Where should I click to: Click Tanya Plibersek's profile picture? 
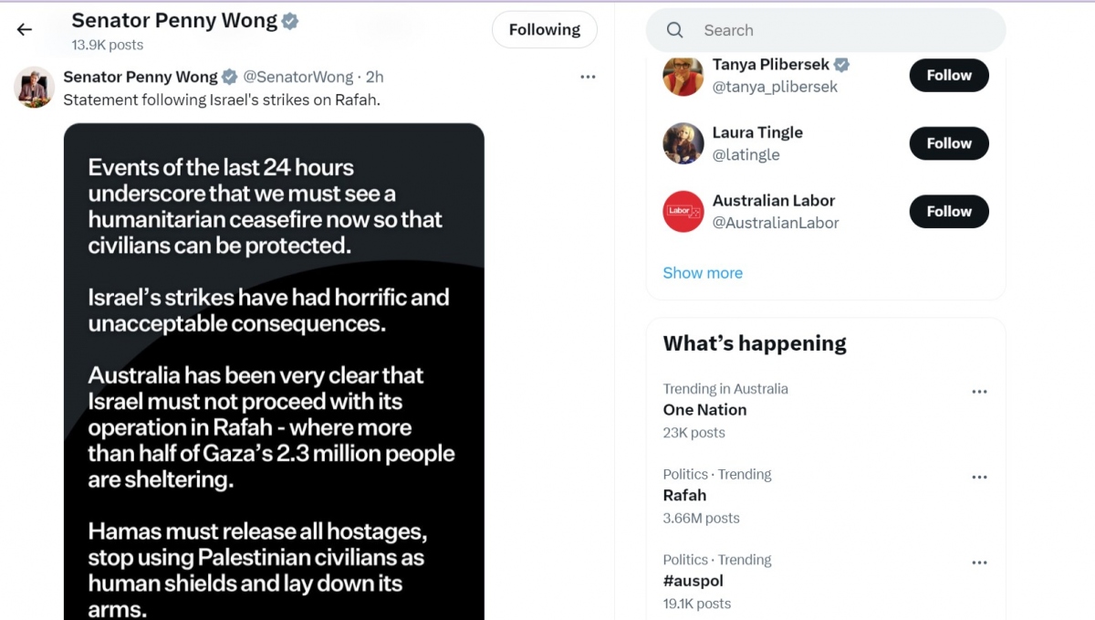coord(683,75)
